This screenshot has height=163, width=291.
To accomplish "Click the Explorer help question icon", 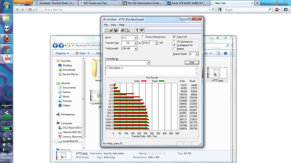I will (226, 53).
